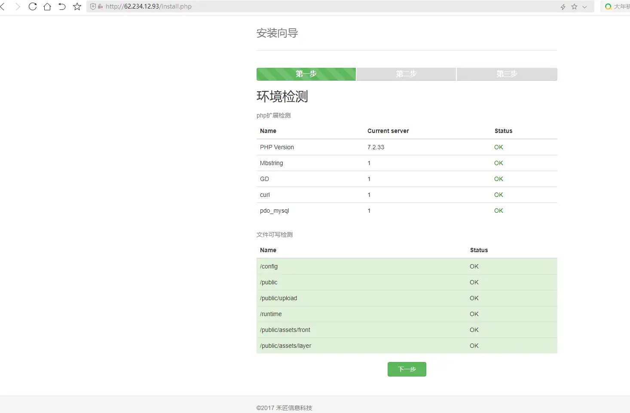Click the shield add-protection icon in address bar
The image size is (630, 413).
(x=93, y=6)
